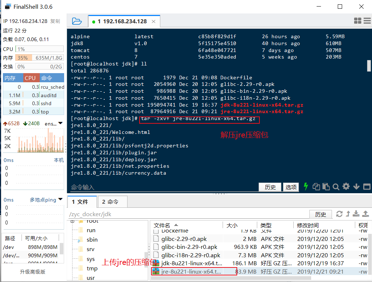
Task: Sort processes by CPU column
Action: click(31, 78)
